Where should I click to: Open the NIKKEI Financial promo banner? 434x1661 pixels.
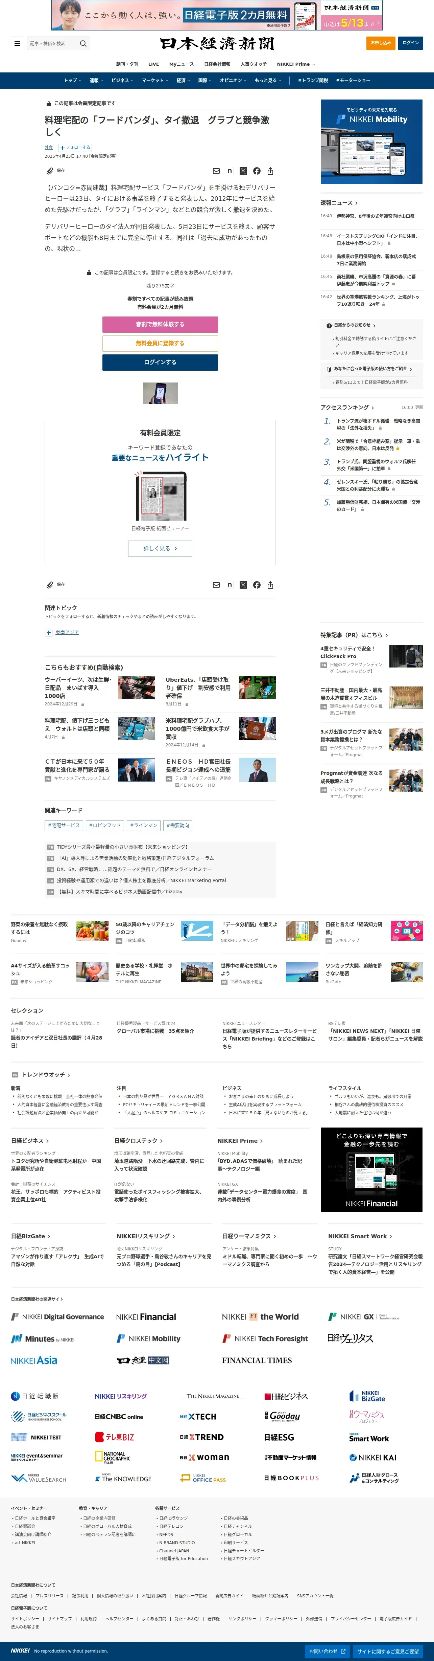(x=371, y=1170)
